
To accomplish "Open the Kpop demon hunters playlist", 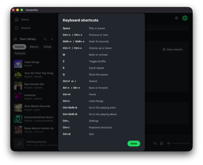I will [34, 130].
